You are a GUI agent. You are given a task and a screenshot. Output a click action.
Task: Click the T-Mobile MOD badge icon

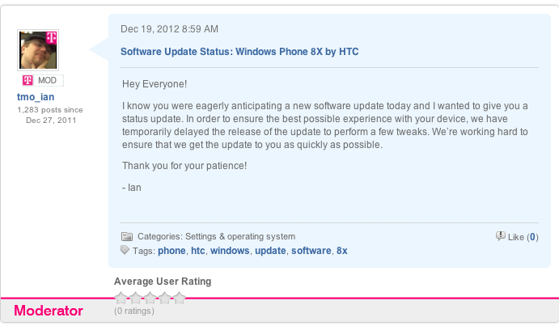tap(28, 80)
